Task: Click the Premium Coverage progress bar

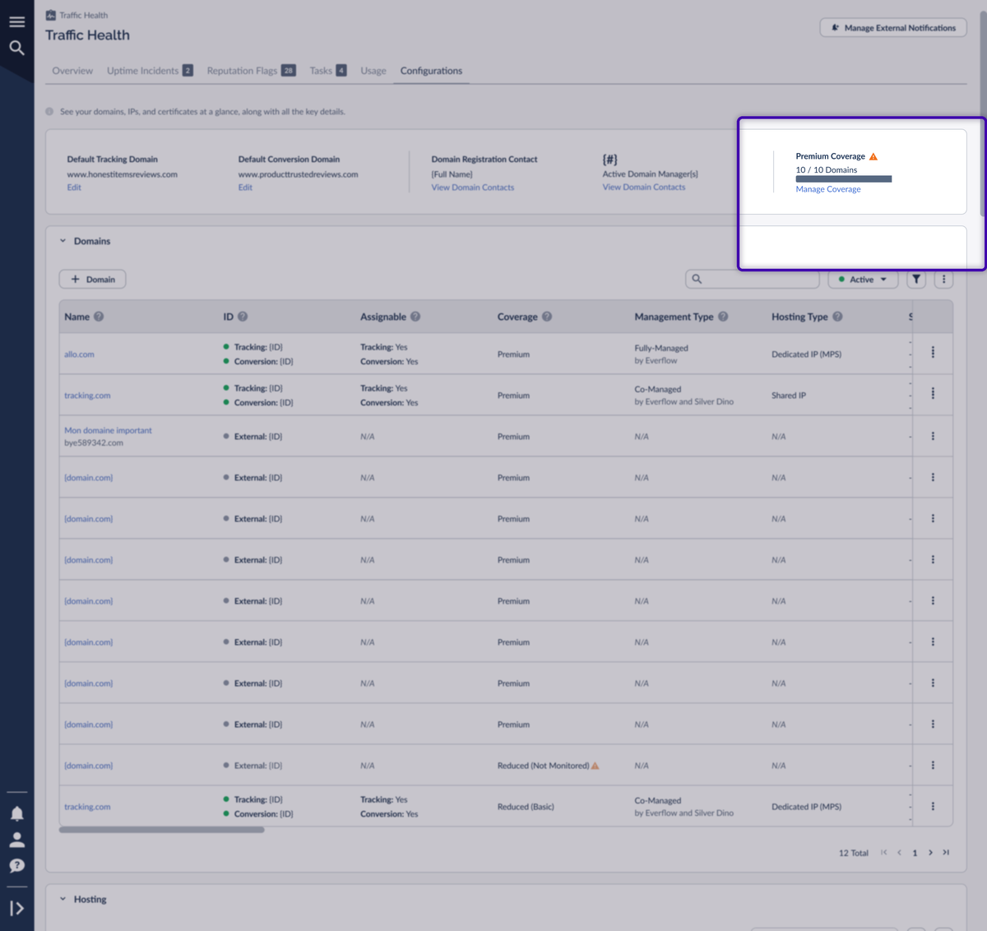Action: (x=843, y=178)
